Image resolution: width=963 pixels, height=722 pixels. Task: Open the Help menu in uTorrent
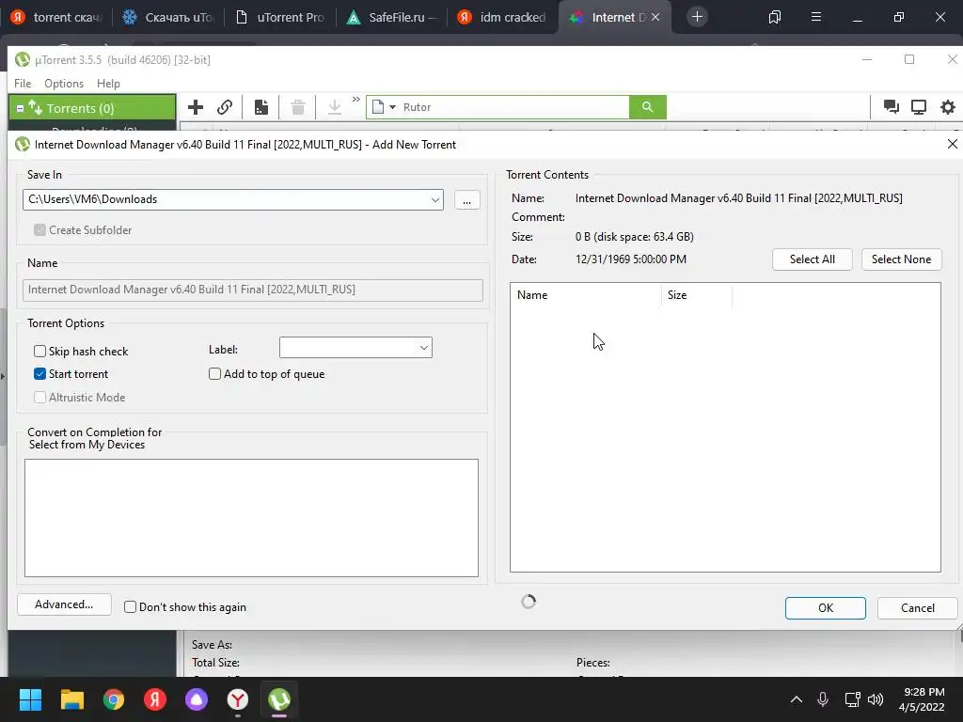(x=108, y=84)
